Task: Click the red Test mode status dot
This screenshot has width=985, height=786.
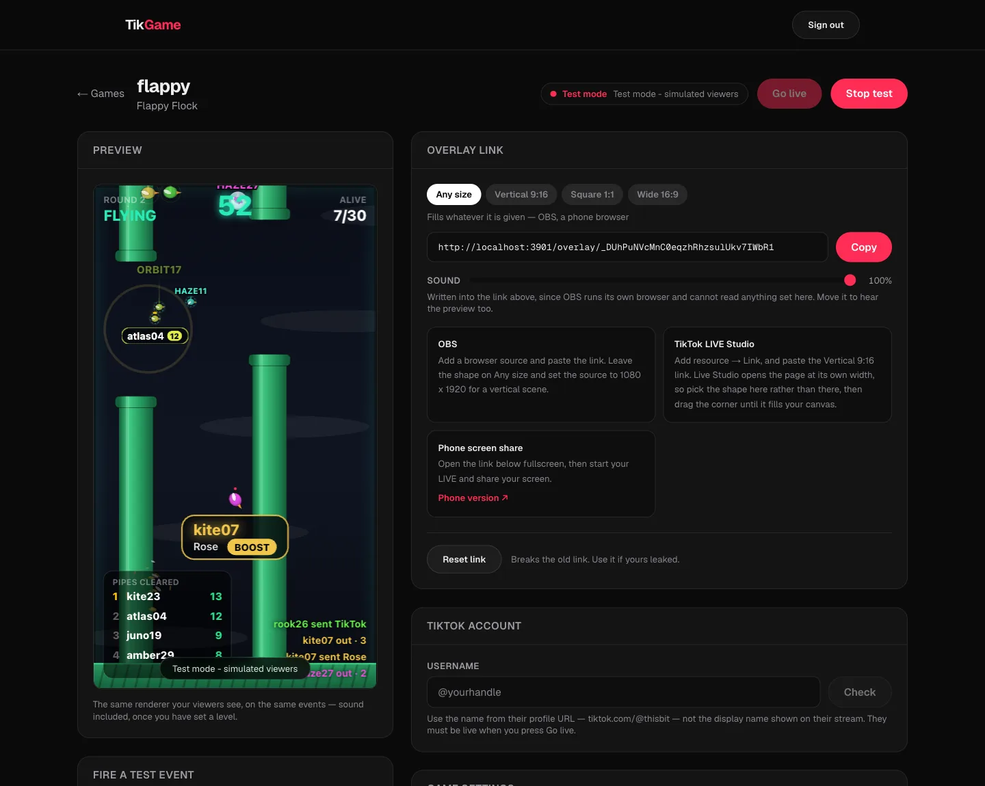Action: (553, 94)
